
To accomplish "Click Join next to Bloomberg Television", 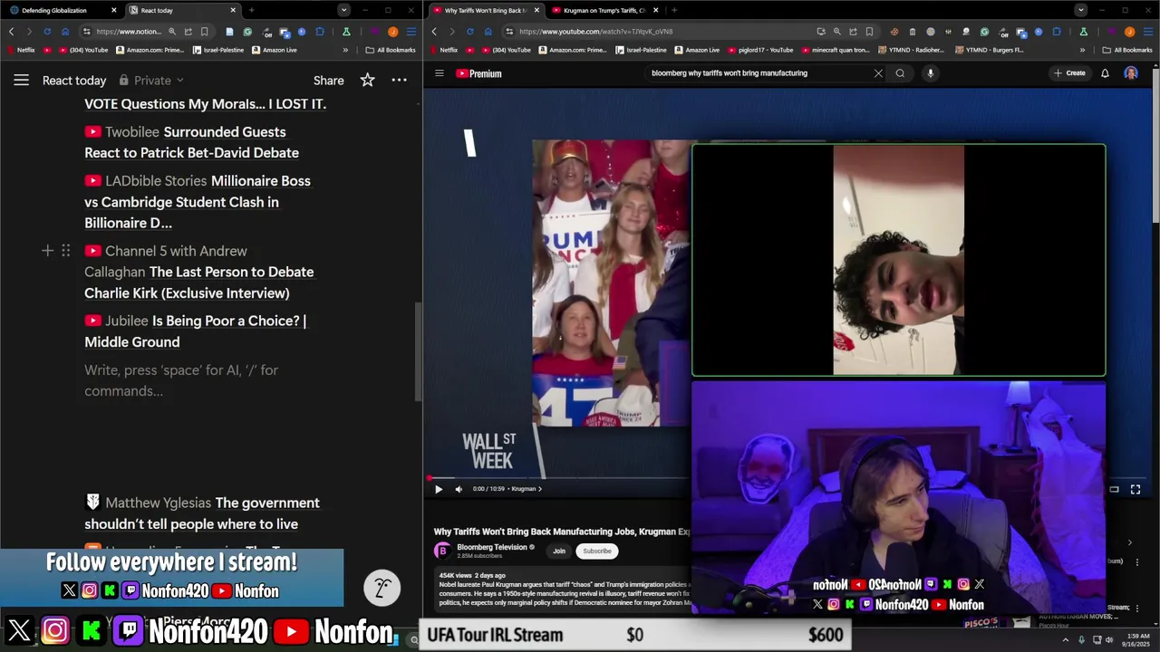I will pyautogui.click(x=559, y=551).
